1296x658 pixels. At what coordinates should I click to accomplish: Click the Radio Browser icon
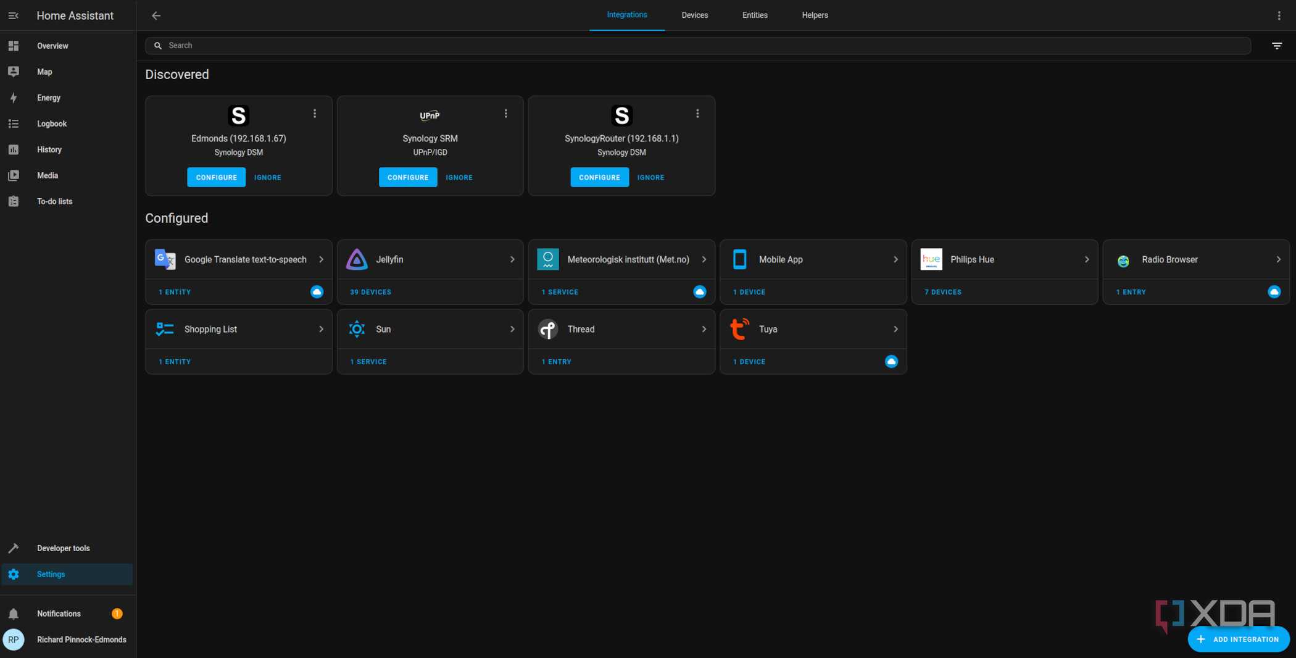tap(1123, 260)
